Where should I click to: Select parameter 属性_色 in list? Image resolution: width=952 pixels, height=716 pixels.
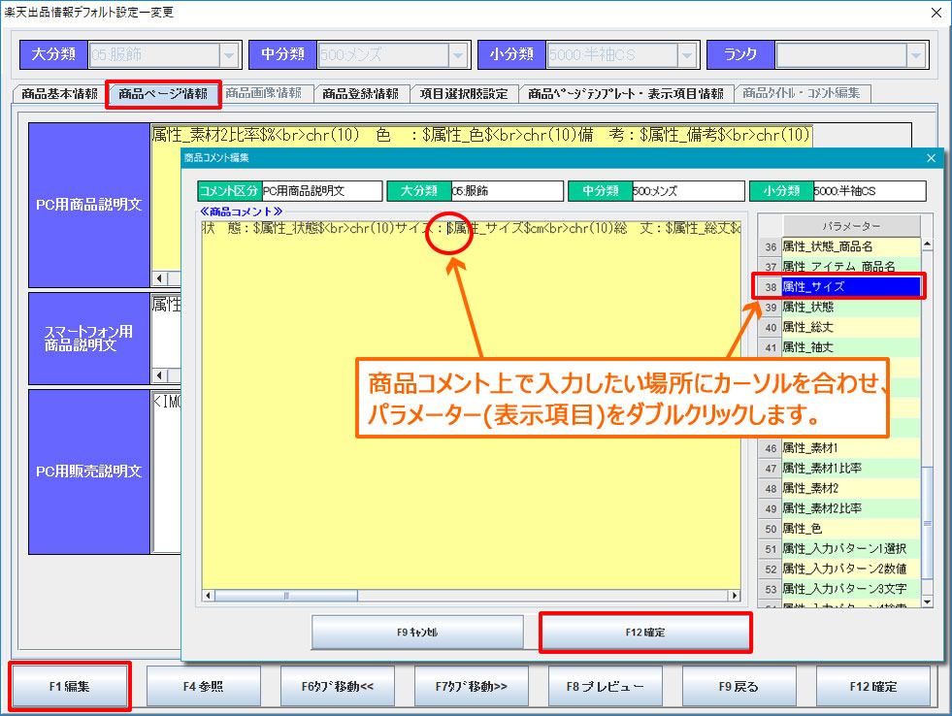click(850, 529)
